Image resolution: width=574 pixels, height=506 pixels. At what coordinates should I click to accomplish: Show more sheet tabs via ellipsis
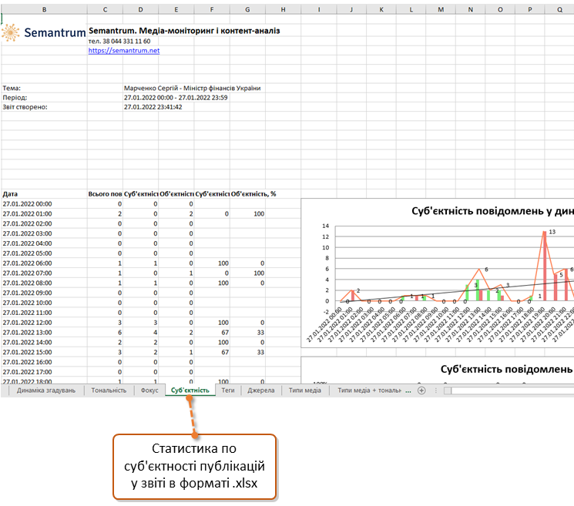[408, 390]
